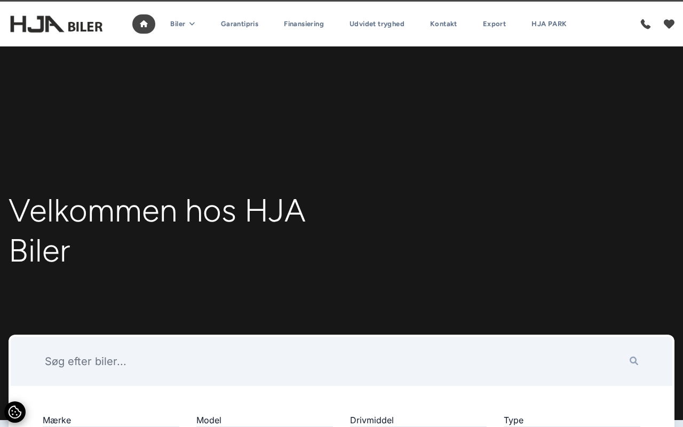This screenshot has width=683, height=427.
Task: Expand the Type filter
Action: tap(572, 421)
